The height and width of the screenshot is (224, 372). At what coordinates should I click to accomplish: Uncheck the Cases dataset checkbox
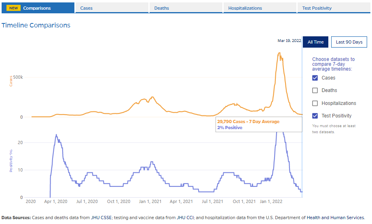point(315,78)
